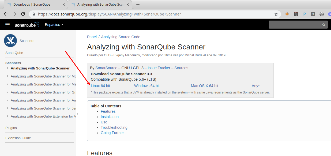Click the search magnifier icon
Image resolution: width=331 pixels, height=156 pixels.
(x=324, y=25)
